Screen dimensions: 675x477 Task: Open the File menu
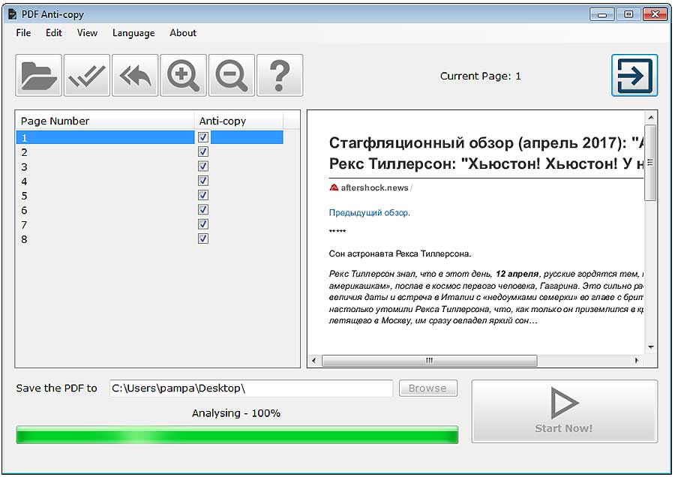coord(23,33)
